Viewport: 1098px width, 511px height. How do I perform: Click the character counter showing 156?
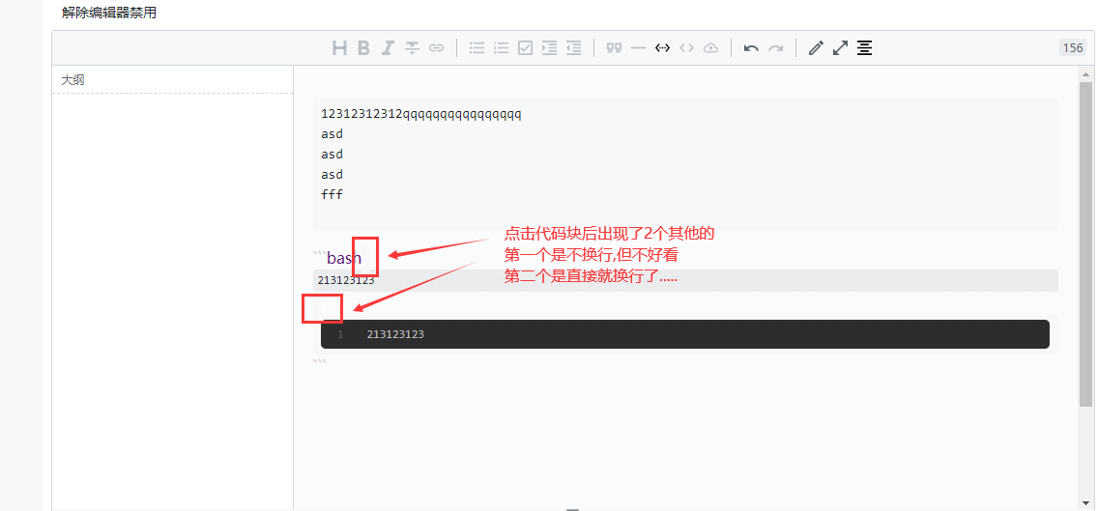1073,47
